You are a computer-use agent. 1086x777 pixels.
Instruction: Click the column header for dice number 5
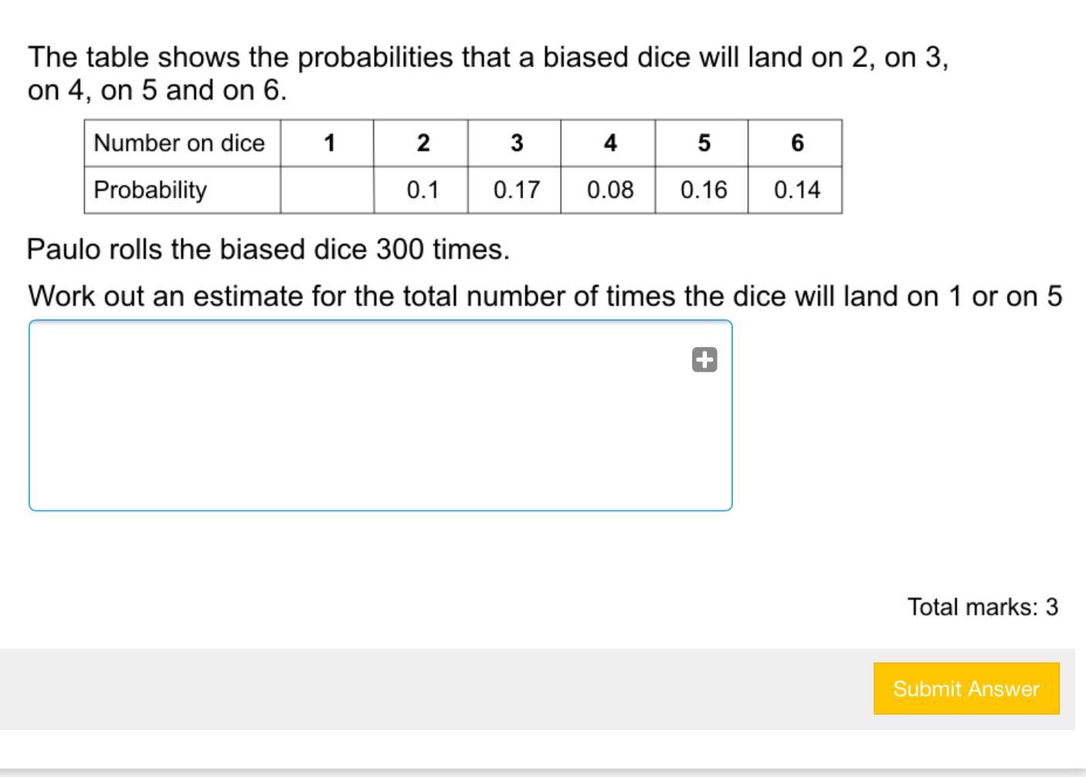tap(701, 143)
